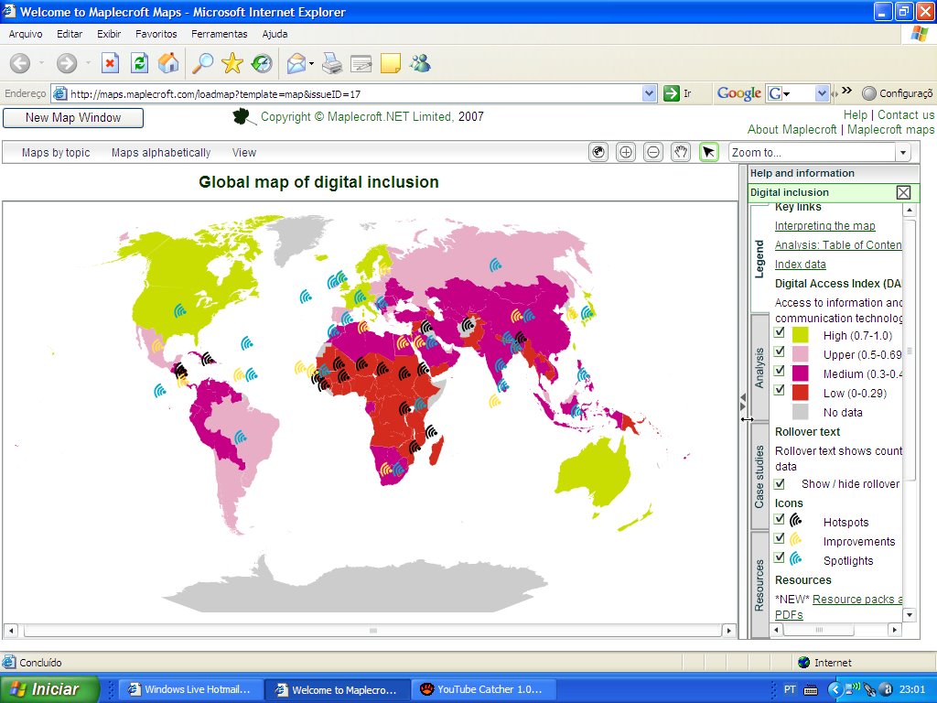Screen dimensions: 937x703
Task: Refresh the page with green arrows icon
Action: (140, 63)
